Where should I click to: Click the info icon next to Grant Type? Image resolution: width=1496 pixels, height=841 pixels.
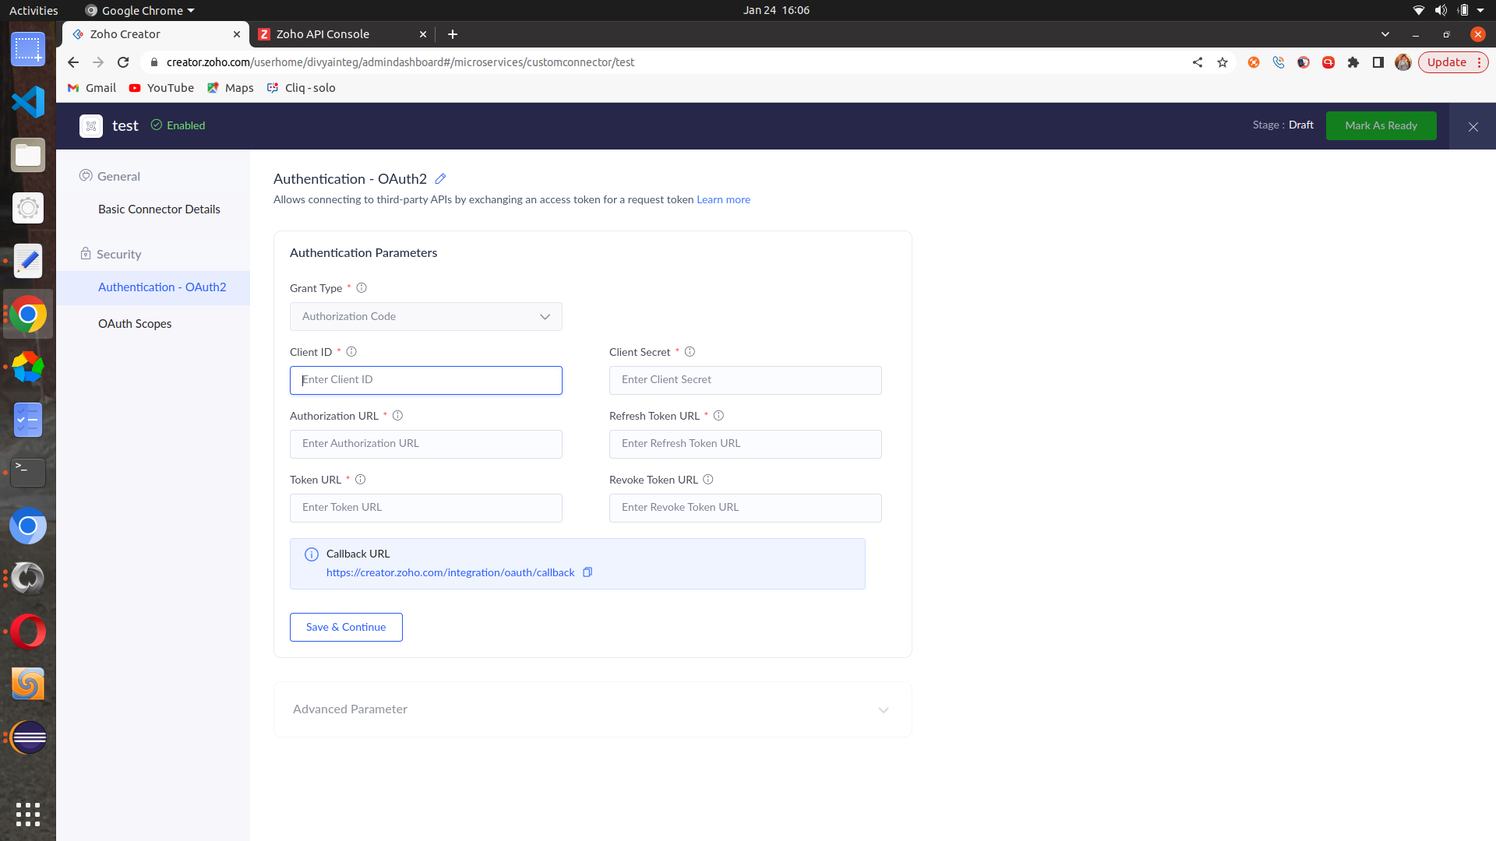[x=362, y=288]
